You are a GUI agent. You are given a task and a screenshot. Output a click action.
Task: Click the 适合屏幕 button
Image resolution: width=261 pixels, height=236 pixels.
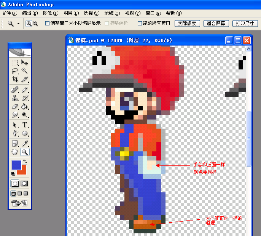(x=216, y=24)
